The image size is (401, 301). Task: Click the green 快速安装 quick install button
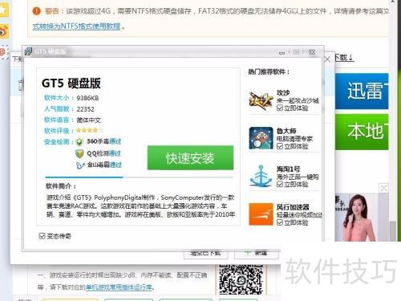[x=190, y=157]
